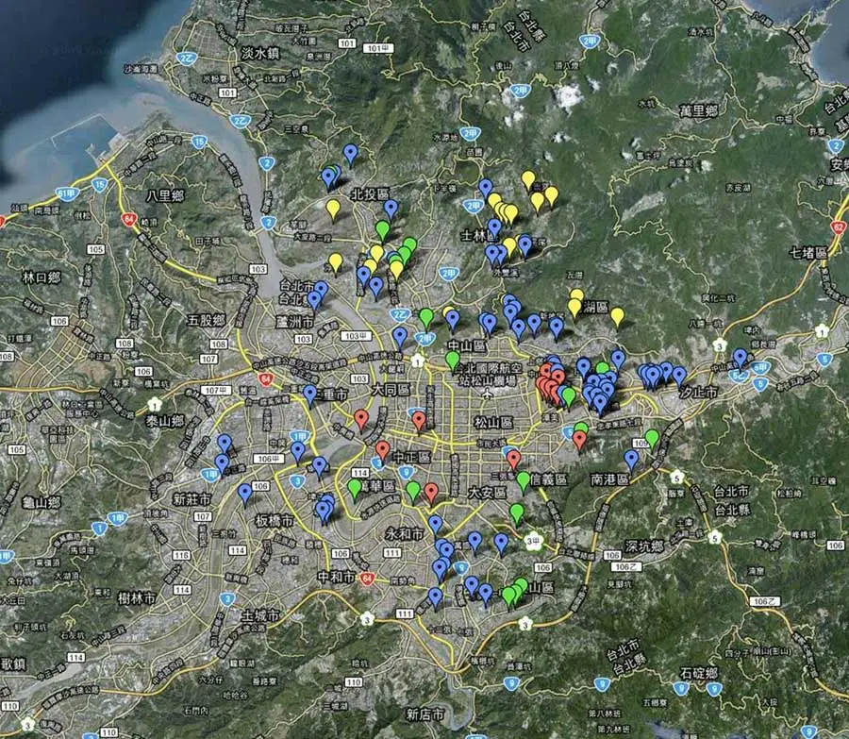The height and width of the screenshot is (739, 849).
Task: Click the 2甲 route shield at the top right
Action: (x=590, y=41)
